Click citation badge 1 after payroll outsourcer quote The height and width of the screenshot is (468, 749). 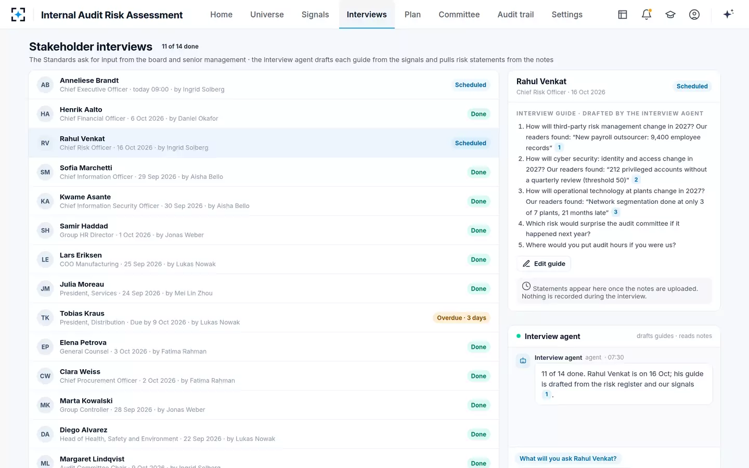(x=559, y=148)
